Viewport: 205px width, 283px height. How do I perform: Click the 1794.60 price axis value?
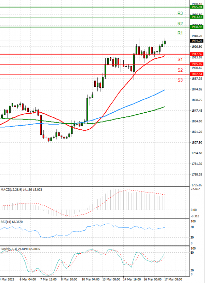tap(197, 153)
